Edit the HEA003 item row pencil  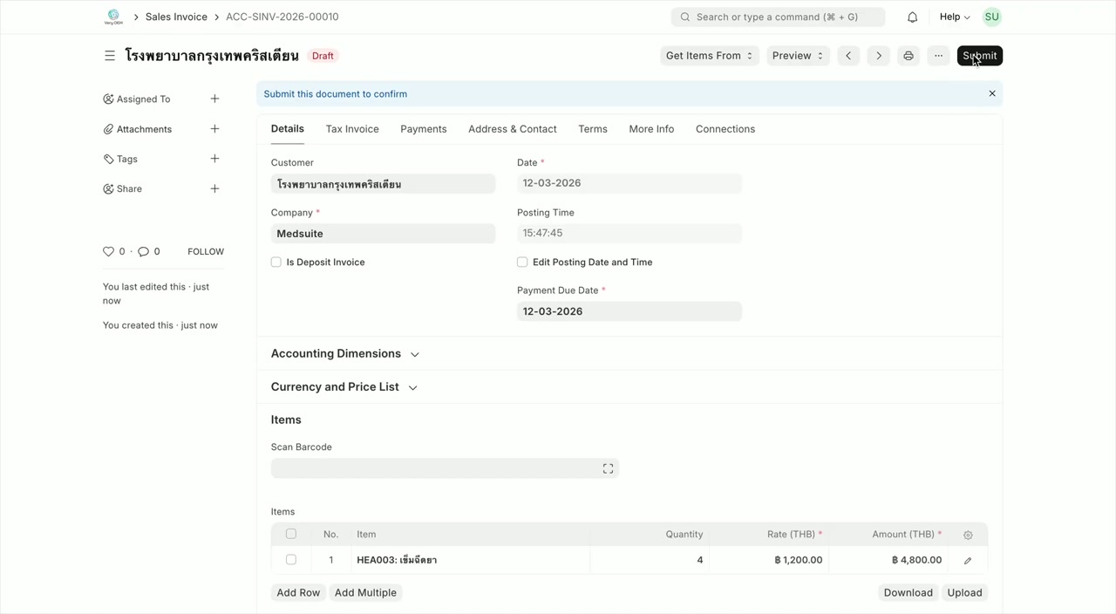[967, 560]
